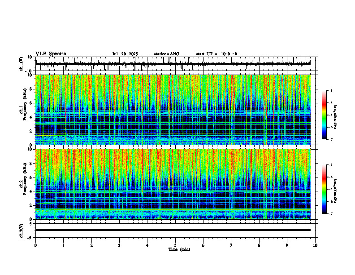The height and width of the screenshot is (275, 355).
Task: Click the "-7" label on the ch.1 color scale
Action: [331, 139]
